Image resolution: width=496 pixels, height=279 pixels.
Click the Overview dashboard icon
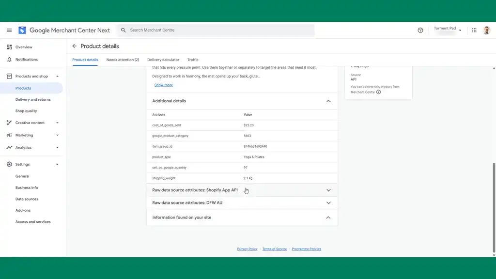[x=9, y=47]
